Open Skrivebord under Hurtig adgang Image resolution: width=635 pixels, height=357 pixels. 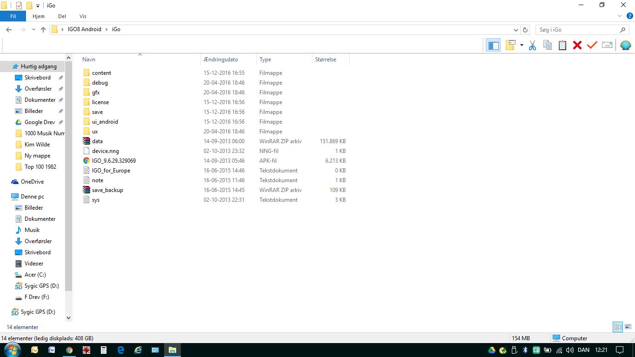click(38, 78)
